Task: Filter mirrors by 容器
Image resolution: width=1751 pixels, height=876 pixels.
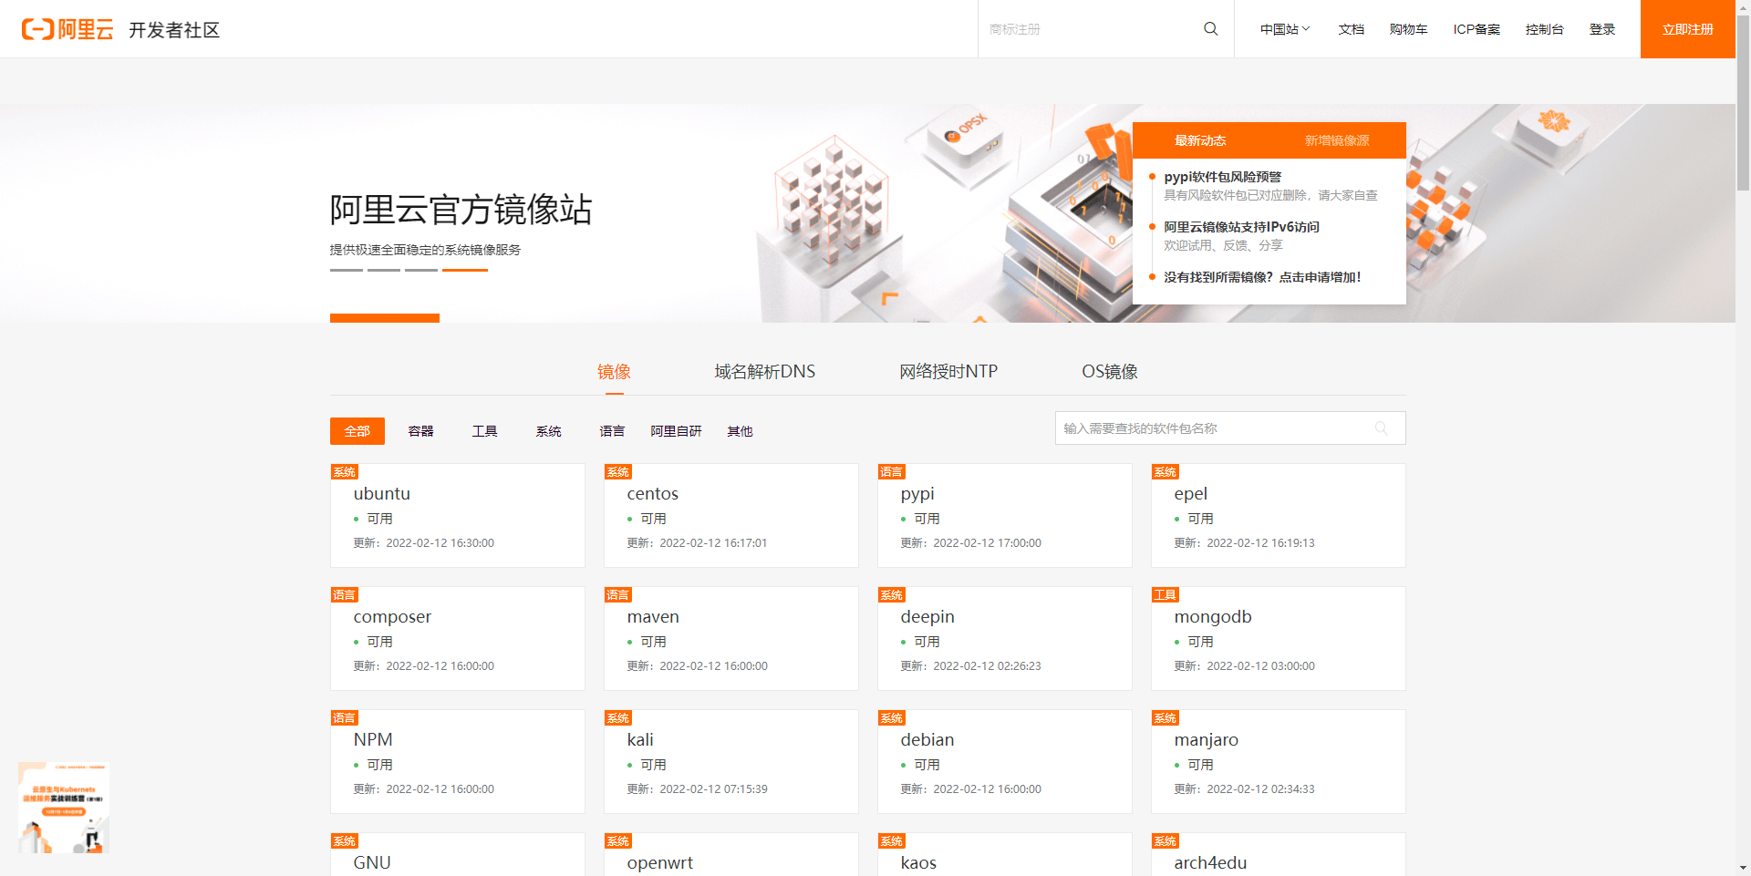Action: coord(420,431)
